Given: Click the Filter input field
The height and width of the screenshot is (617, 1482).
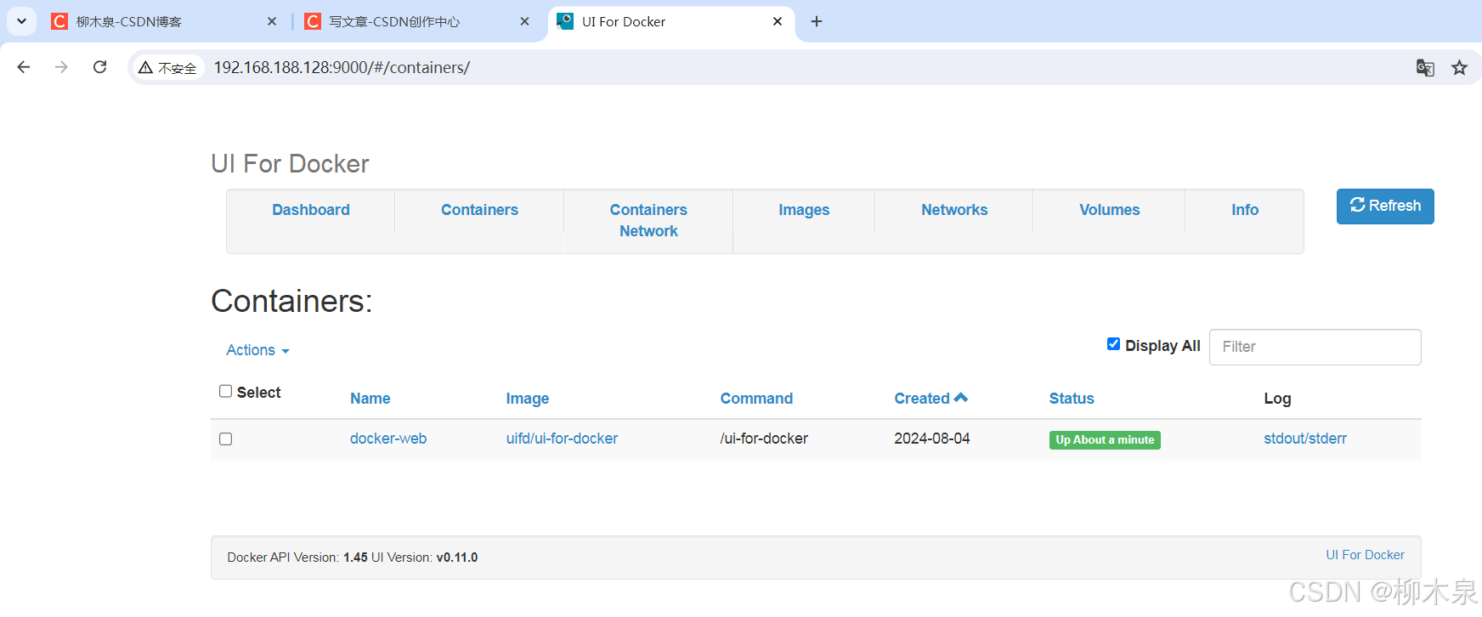Looking at the screenshot, I should point(1315,347).
